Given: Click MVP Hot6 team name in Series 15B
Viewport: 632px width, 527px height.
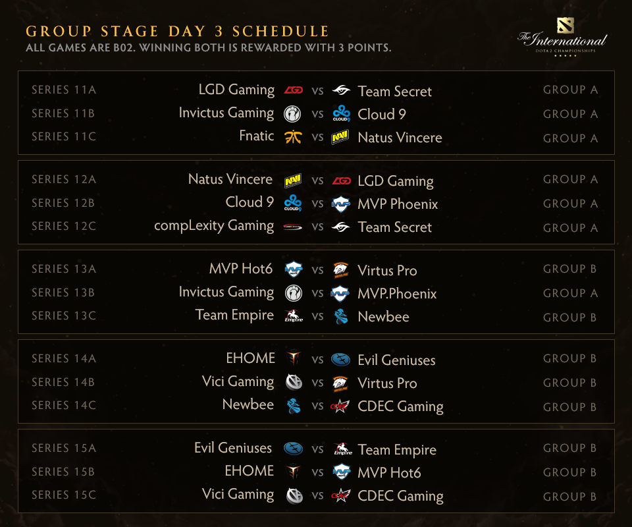Looking at the screenshot, I should pos(389,472).
